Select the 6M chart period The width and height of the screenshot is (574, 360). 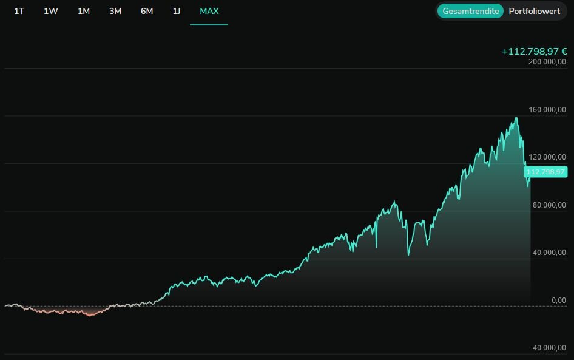tap(147, 12)
